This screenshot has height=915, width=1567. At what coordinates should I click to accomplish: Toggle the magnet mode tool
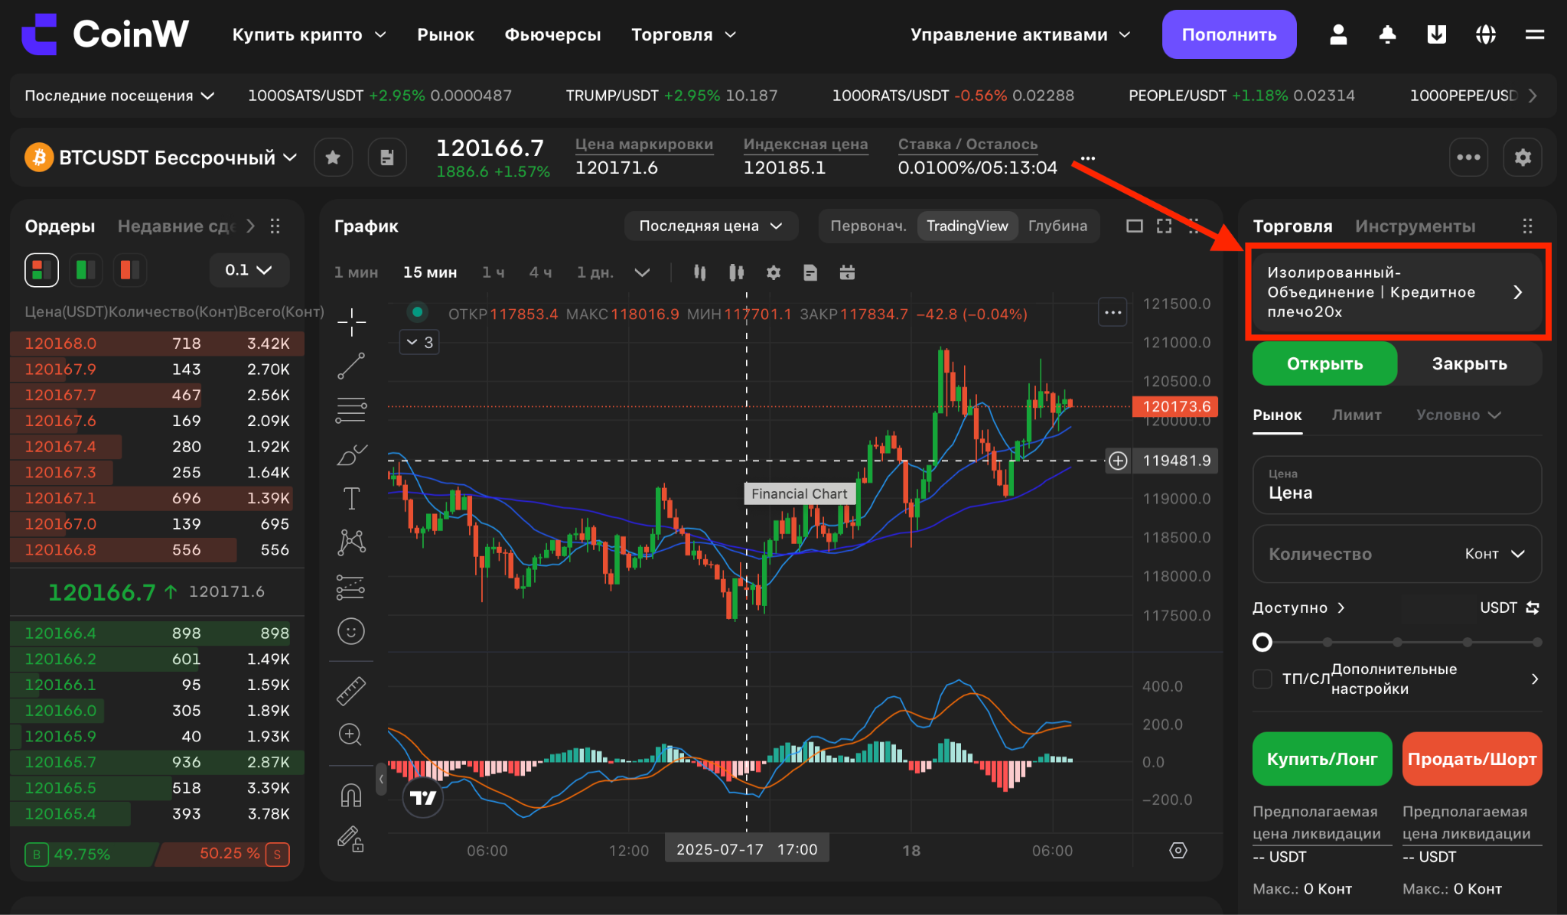point(351,796)
